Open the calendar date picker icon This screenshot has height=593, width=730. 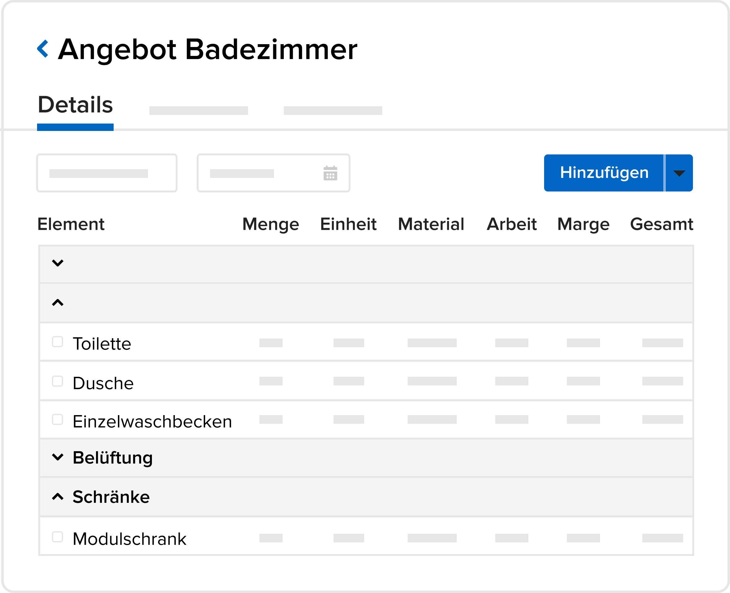330,173
